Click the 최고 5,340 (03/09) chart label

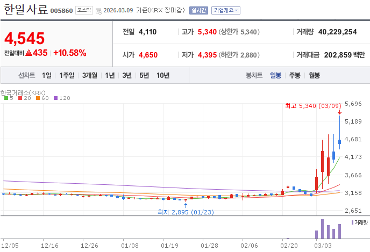point(313,106)
